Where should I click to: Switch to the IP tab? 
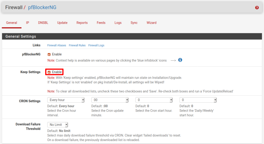click(x=27, y=23)
